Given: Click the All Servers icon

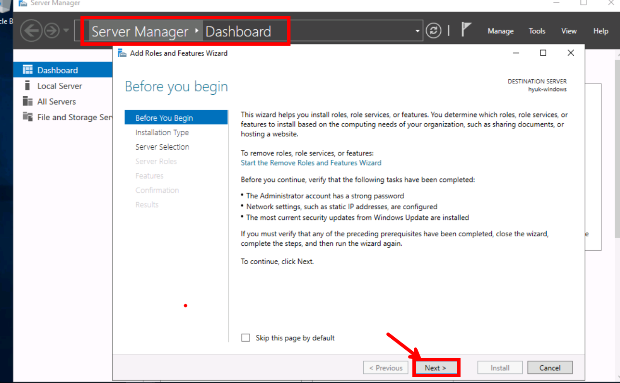Looking at the screenshot, I should pyautogui.click(x=27, y=102).
